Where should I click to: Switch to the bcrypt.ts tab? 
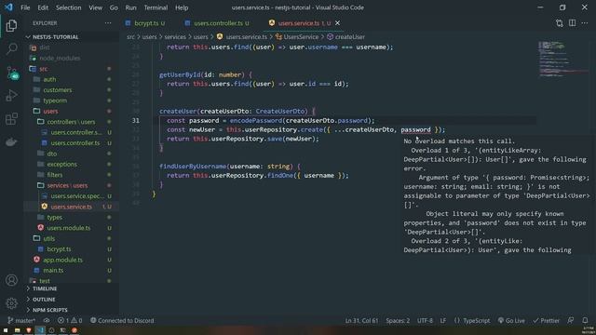(x=146, y=23)
